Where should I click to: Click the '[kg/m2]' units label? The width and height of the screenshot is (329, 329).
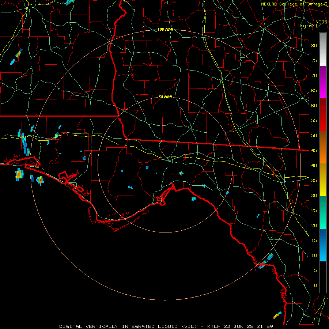[x=307, y=26]
